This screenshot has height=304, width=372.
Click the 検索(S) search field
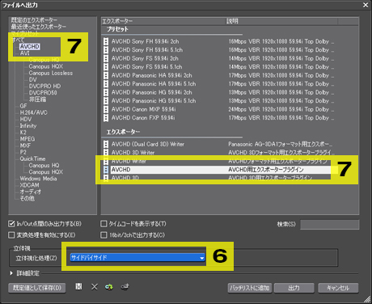(x=330, y=225)
